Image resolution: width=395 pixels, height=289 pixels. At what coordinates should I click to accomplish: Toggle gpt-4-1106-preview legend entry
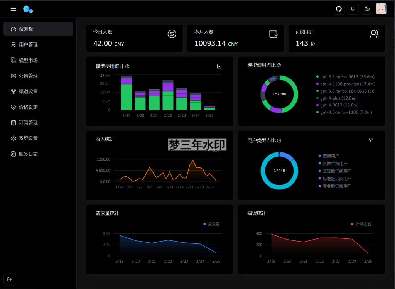346,84
